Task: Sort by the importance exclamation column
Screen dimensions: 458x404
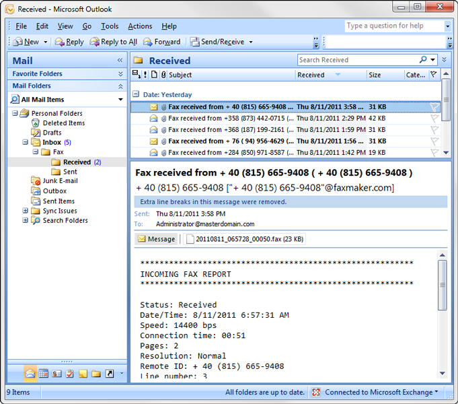Action: click(x=145, y=75)
